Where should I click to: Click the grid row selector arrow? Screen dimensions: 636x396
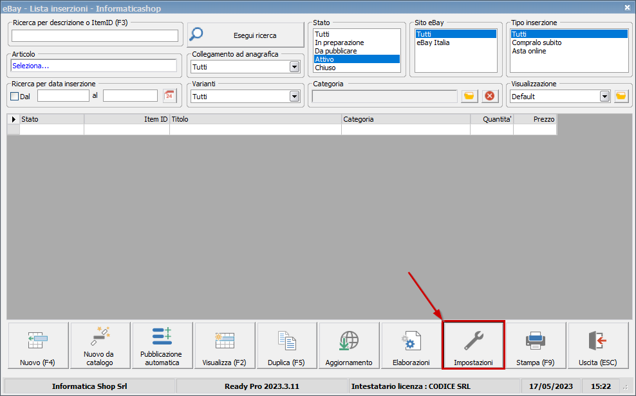(x=14, y=119)
